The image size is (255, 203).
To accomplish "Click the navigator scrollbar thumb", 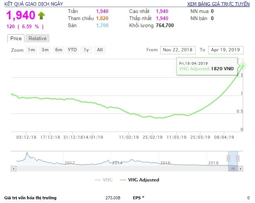I will (x=233, y=168).
